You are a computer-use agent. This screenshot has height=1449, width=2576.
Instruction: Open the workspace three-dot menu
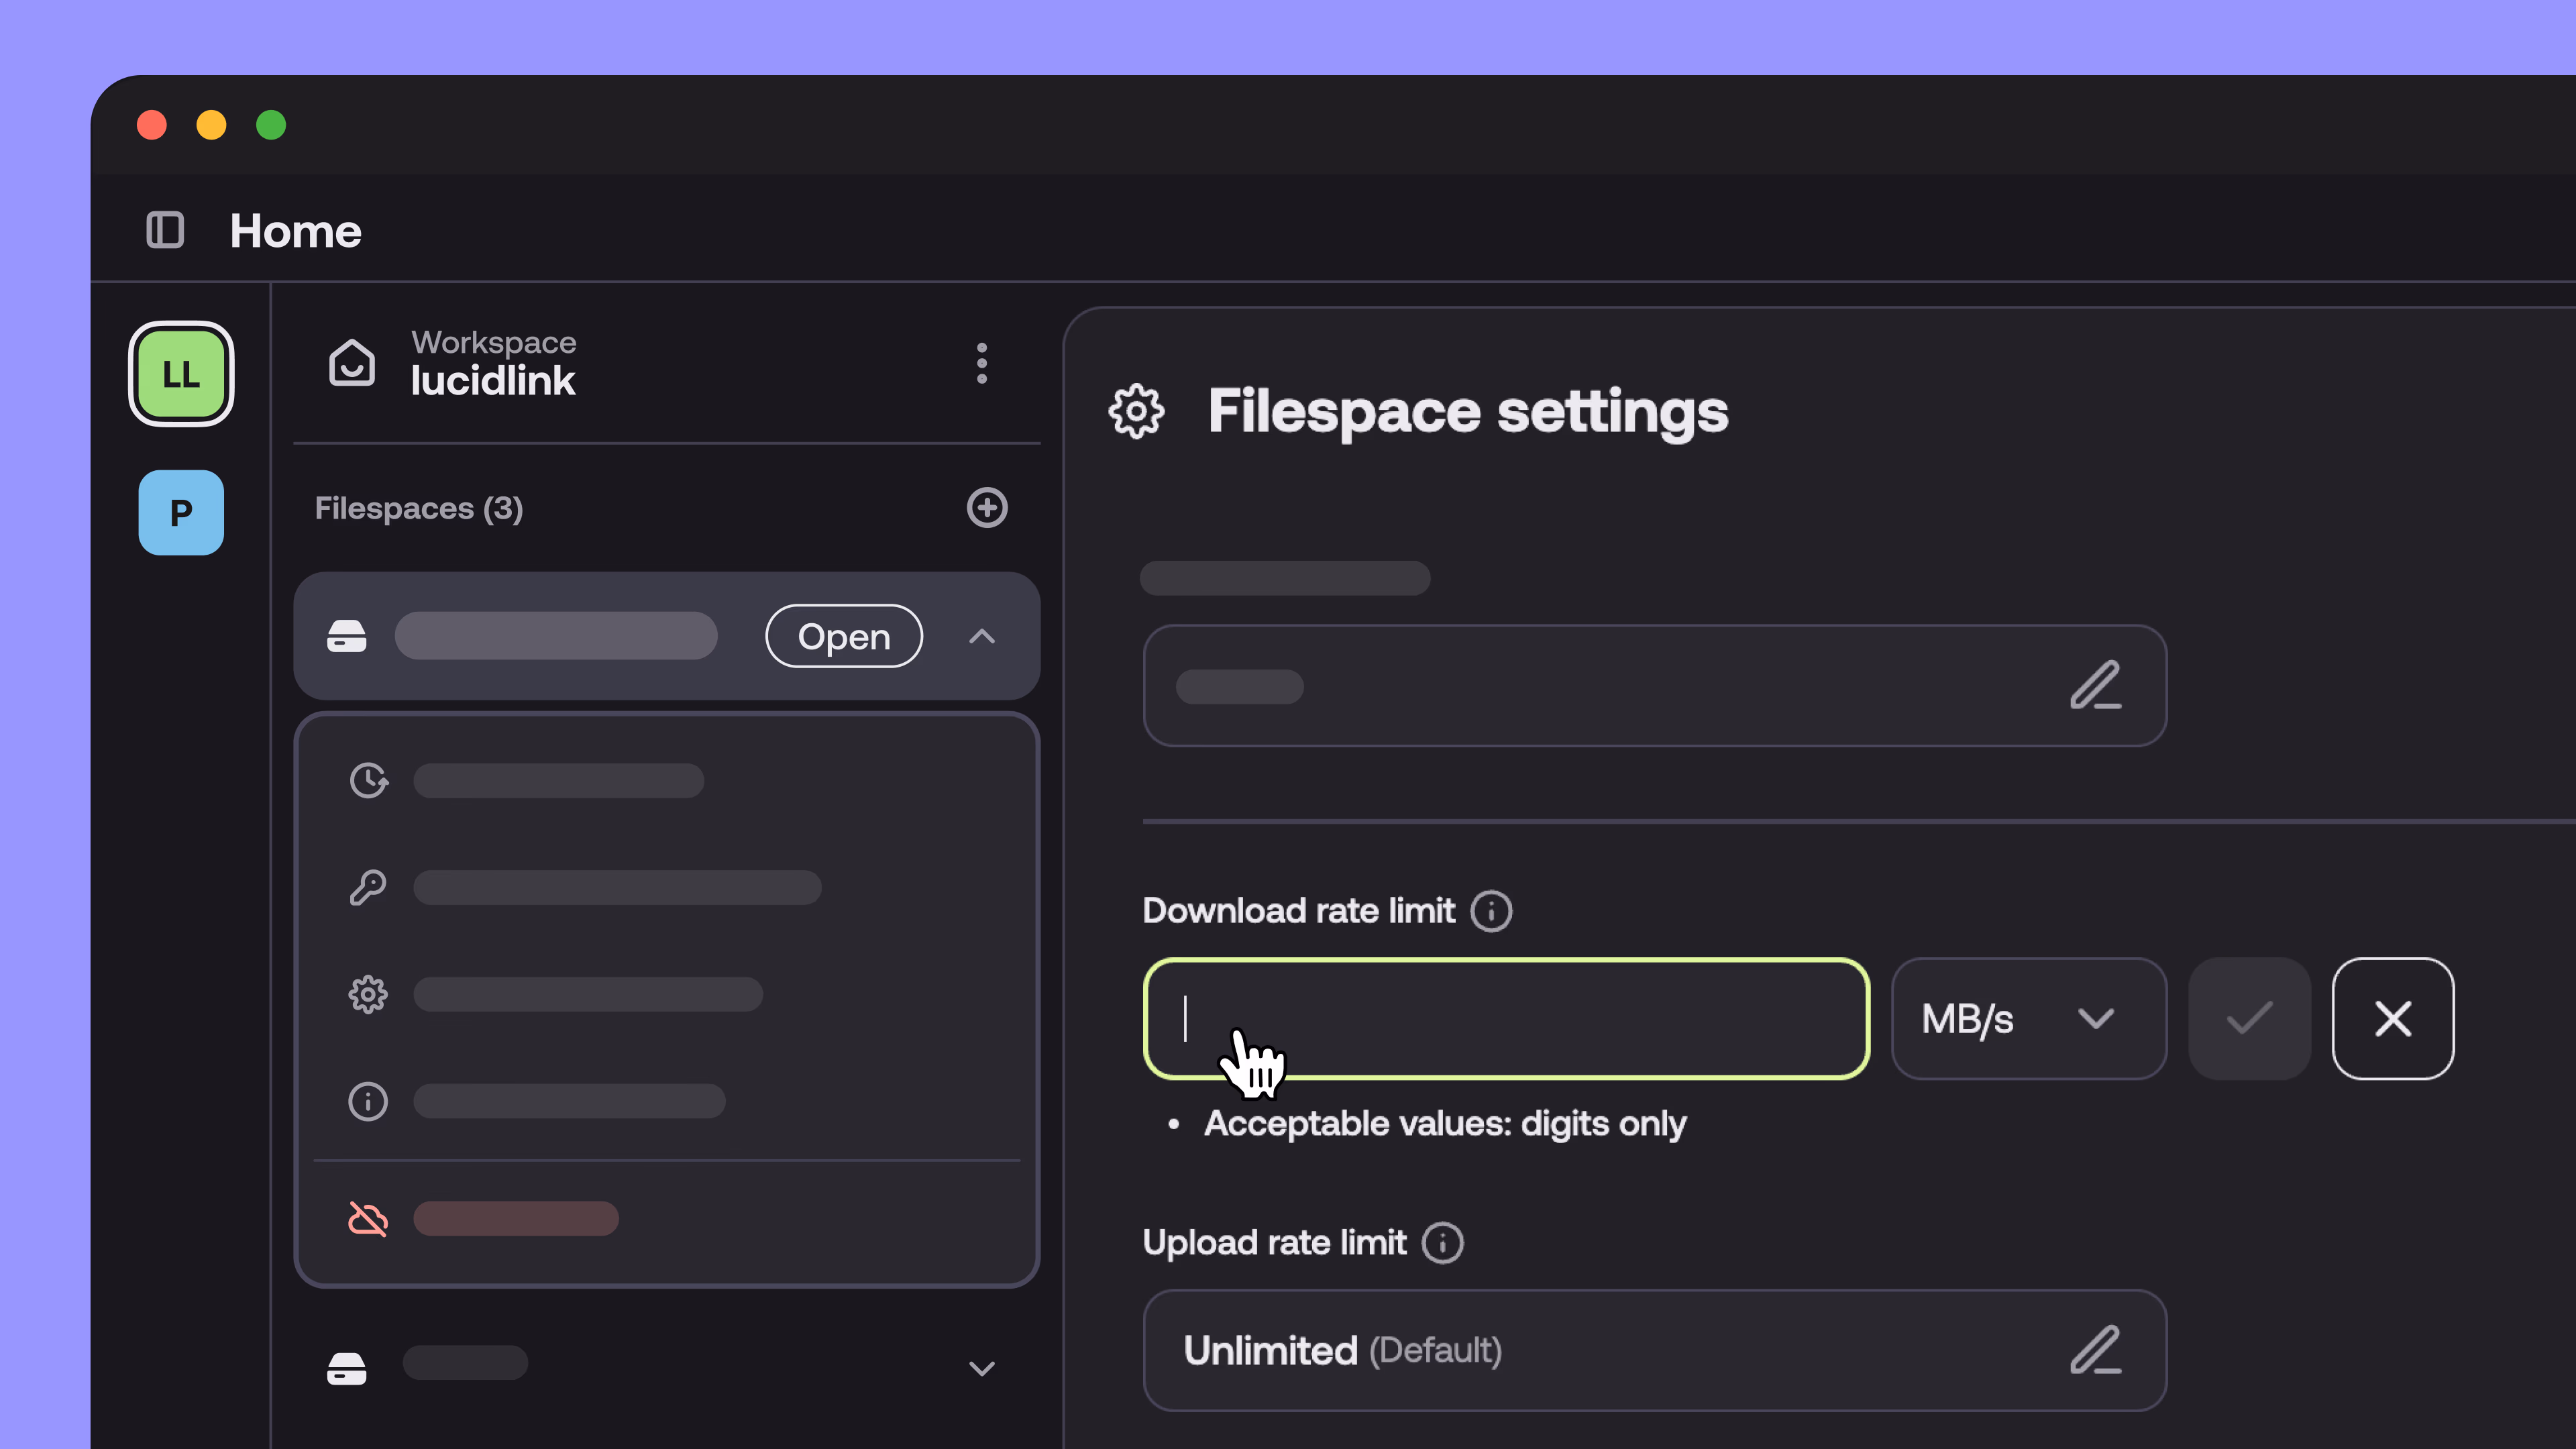point(982,364)
